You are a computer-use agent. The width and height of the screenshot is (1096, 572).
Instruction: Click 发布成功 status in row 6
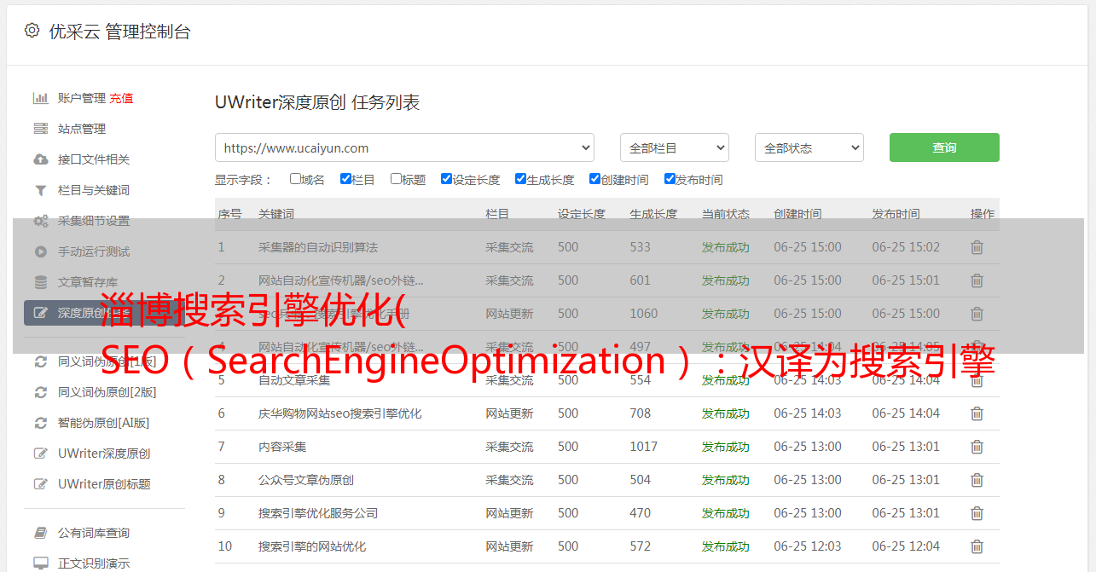[726, 413]
